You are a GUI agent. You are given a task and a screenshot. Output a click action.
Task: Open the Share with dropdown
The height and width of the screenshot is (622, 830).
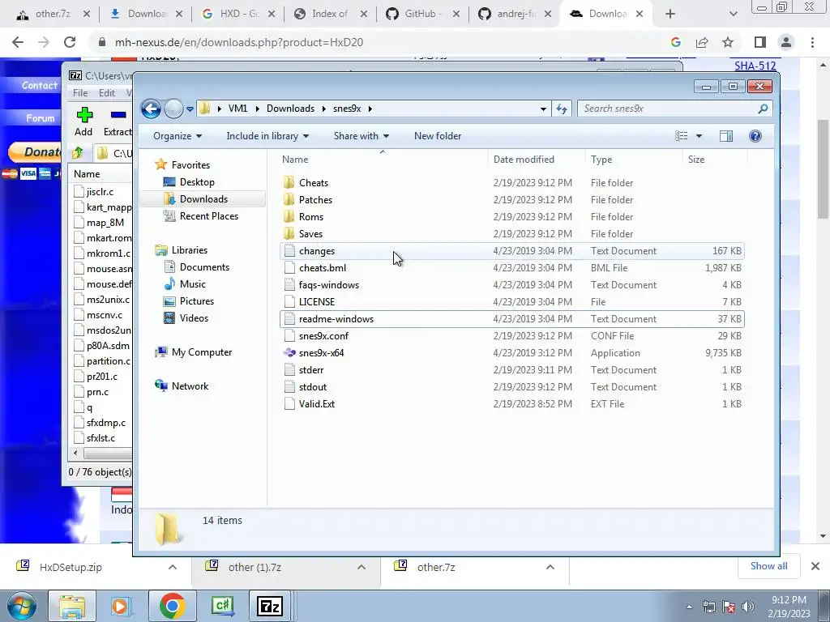[x=361, y=136]
